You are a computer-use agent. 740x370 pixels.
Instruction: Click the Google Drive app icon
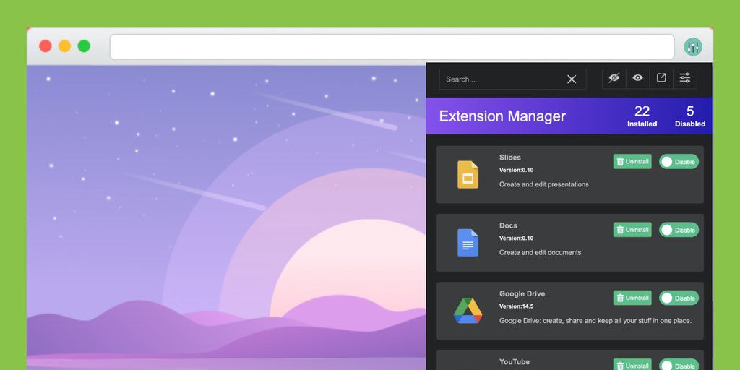tap(468, 311)
